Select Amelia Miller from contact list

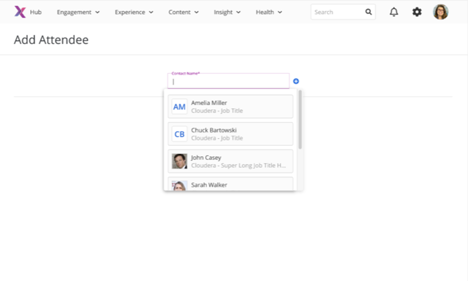tap(230, 107)
